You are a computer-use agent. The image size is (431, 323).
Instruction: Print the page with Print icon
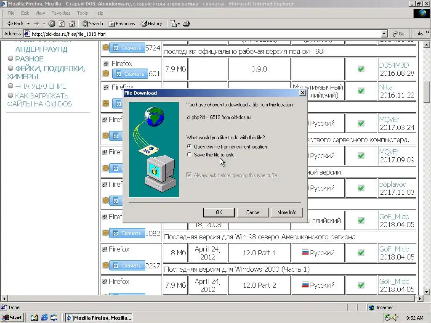coord(186,24)
